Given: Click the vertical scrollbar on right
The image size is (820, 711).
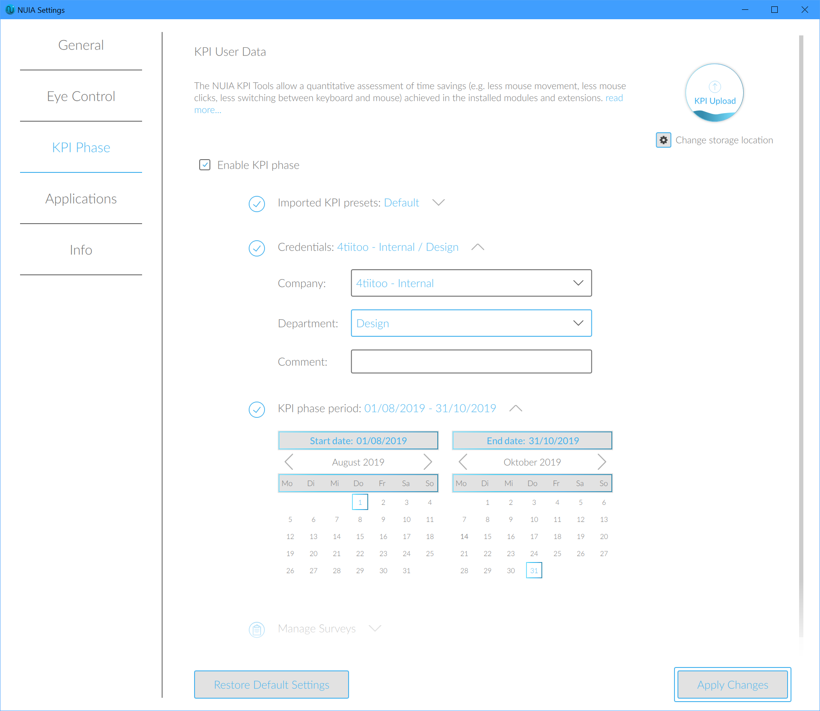Looking at the screenshot, I should point(801,337).
